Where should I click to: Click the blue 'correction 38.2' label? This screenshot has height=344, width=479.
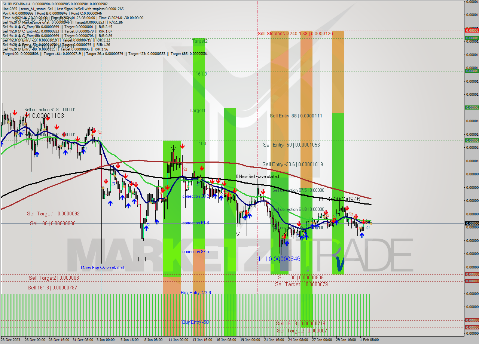pyautogui.click(x=196, y=196)
